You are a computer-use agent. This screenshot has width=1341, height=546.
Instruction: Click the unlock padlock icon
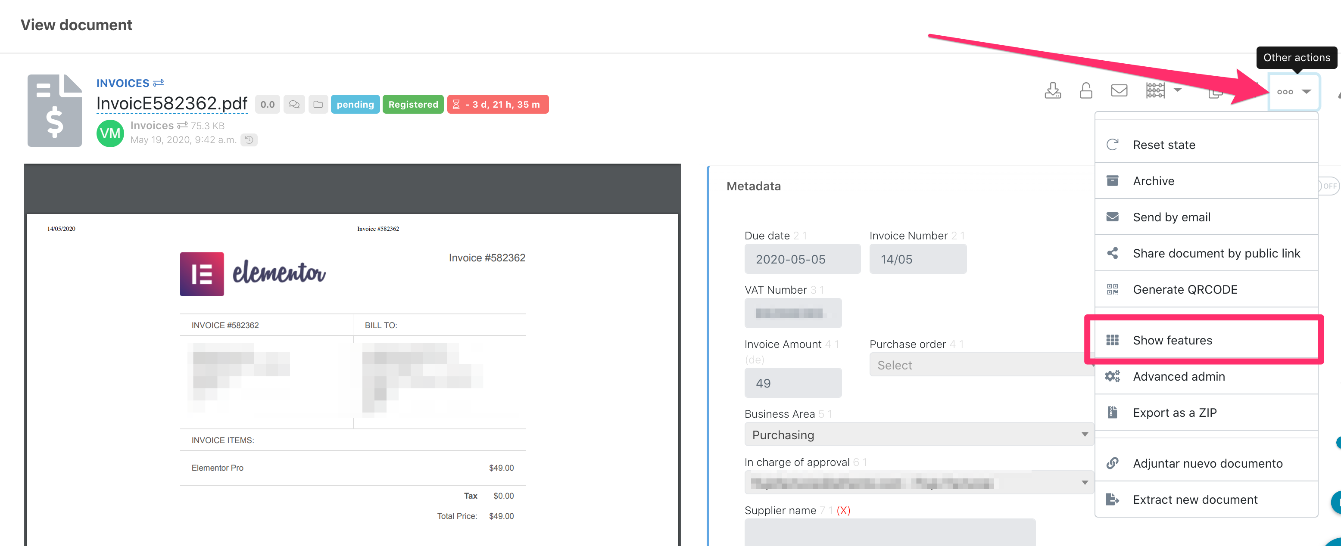point(1086,91)
